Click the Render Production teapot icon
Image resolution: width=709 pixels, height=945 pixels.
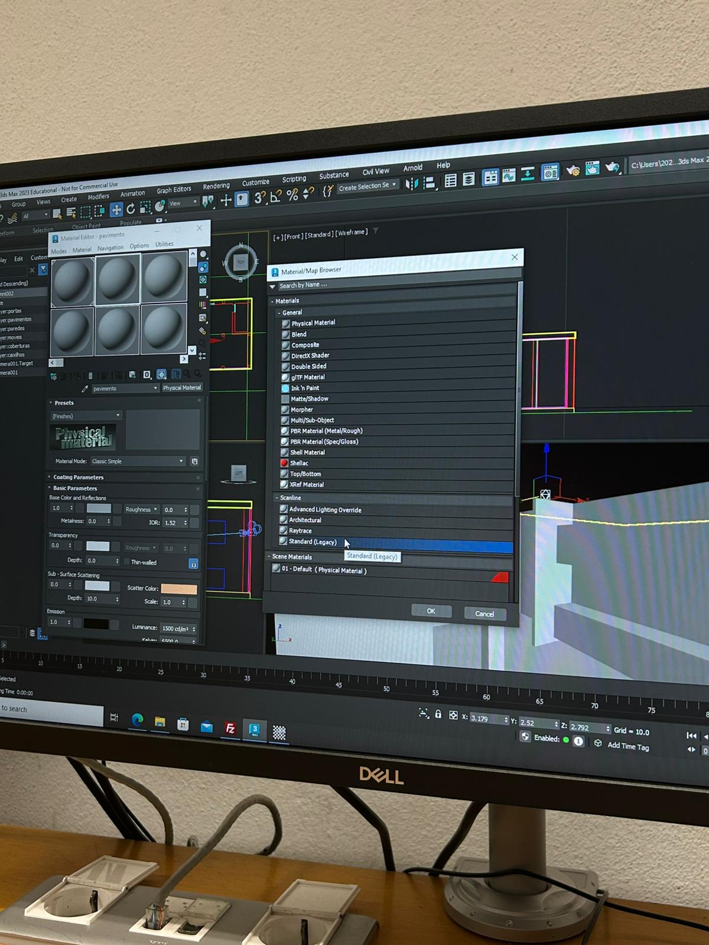pos(612,168)
